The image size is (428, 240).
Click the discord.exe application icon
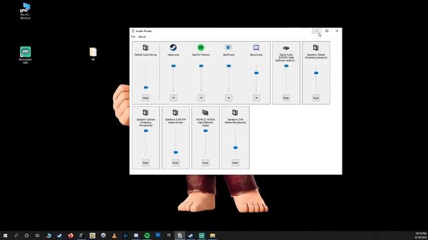[256, 47]
